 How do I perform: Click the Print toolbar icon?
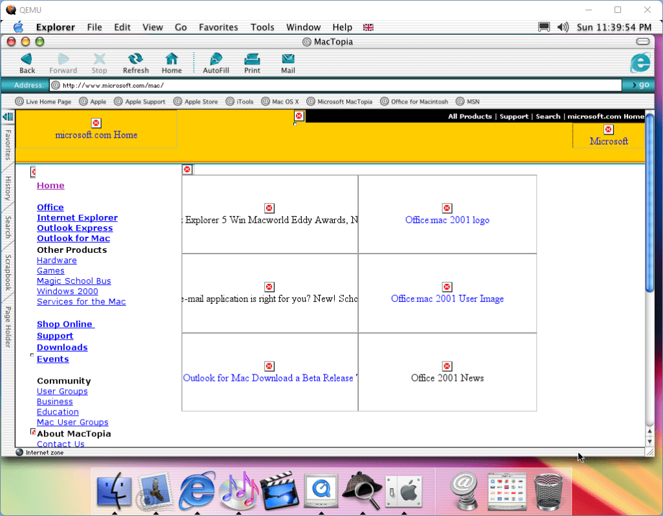click(252, 59)
